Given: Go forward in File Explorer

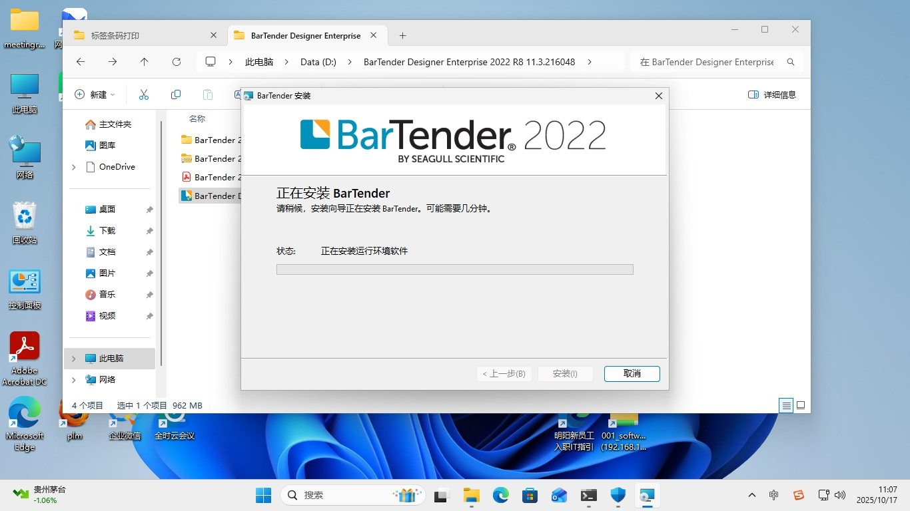Looking at the screenshot, I should coord(113,62).
